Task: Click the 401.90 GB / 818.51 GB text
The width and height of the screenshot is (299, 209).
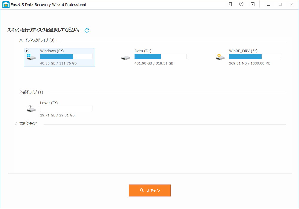Action: [154, 63]
